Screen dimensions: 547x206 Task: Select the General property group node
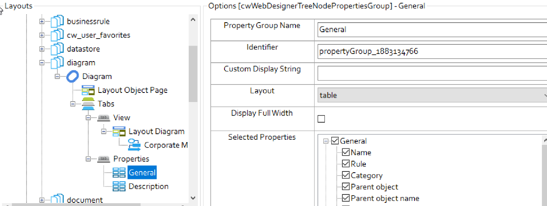pos(142,173)
